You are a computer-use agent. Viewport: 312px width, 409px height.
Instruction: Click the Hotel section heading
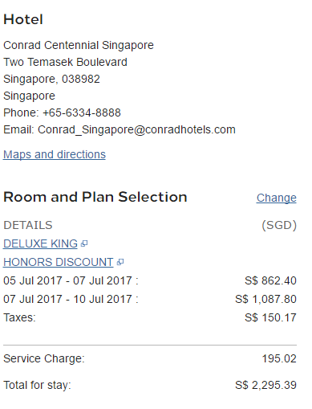pos(23,19)
